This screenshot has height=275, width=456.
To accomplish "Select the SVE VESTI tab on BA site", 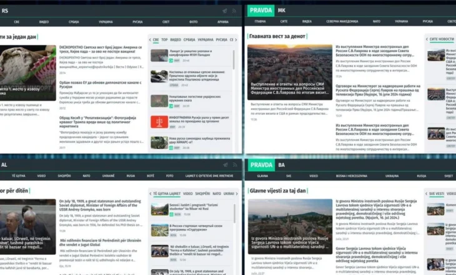I will 437,194.
